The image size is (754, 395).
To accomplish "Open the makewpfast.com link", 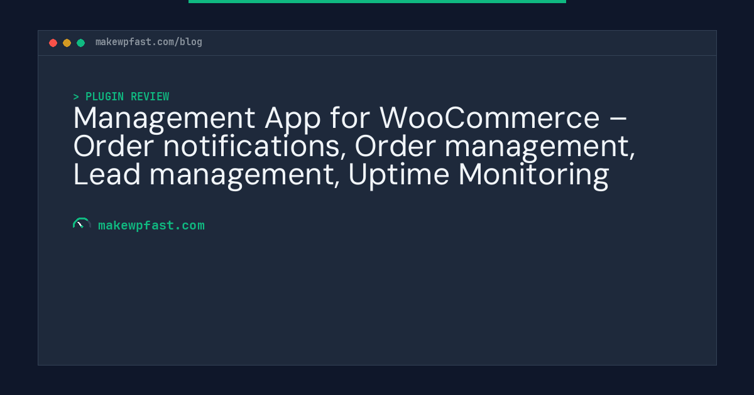I will 151,225.
